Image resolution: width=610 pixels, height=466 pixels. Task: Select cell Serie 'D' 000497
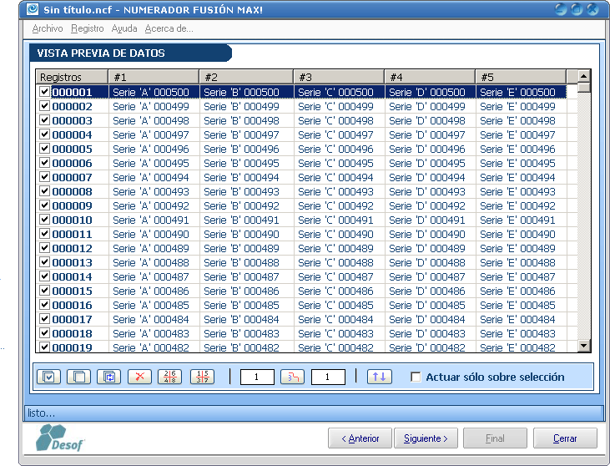coord(430,134)
